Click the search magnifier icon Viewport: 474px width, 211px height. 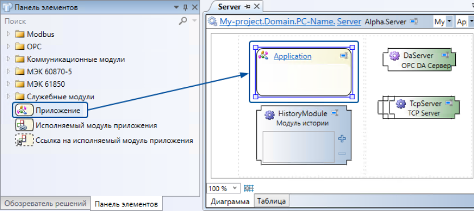183,21
